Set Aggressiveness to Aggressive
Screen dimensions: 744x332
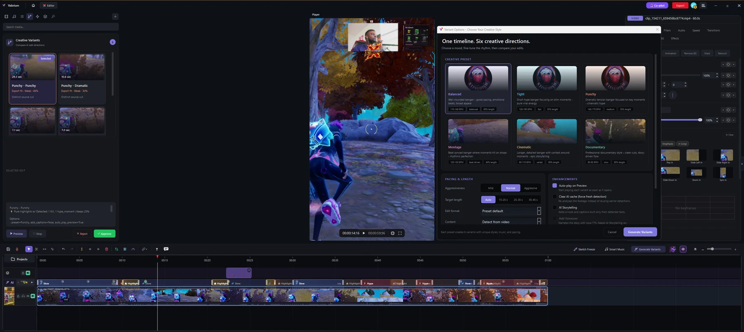530,188
